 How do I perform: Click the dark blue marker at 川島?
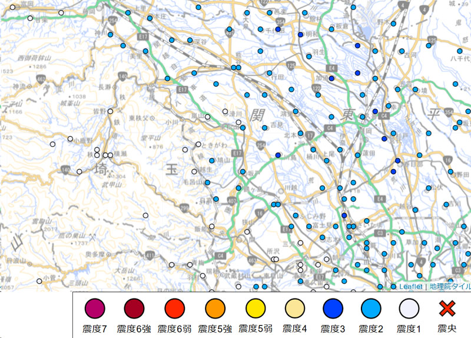tap(278, 155)
